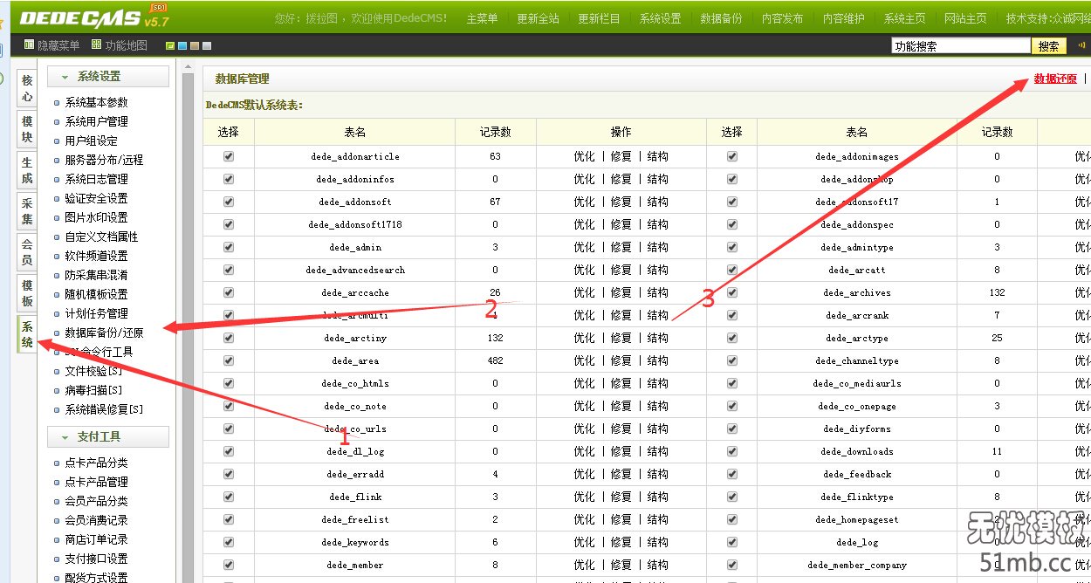Open 点卡产品分类 in sidebar
Screen dimensions: 1091x583
(96, 463)
